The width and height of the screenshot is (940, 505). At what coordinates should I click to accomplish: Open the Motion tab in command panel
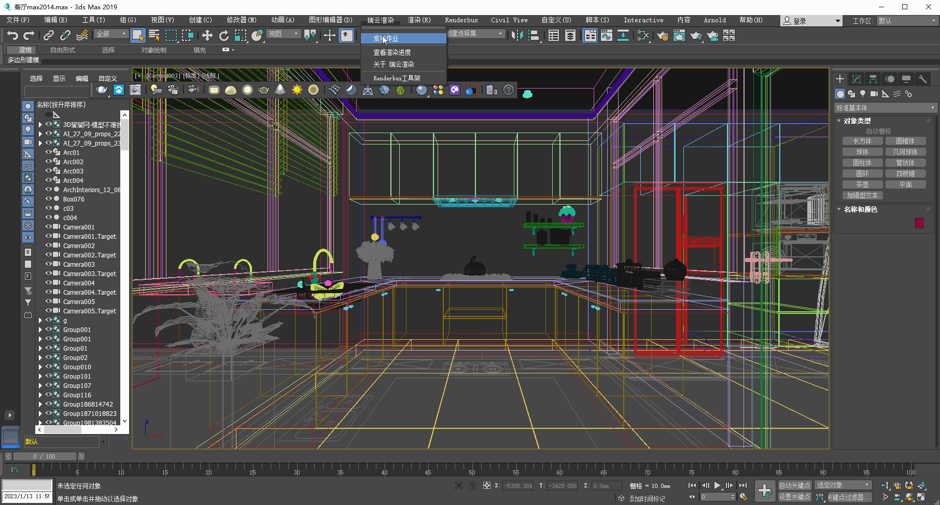890,79
